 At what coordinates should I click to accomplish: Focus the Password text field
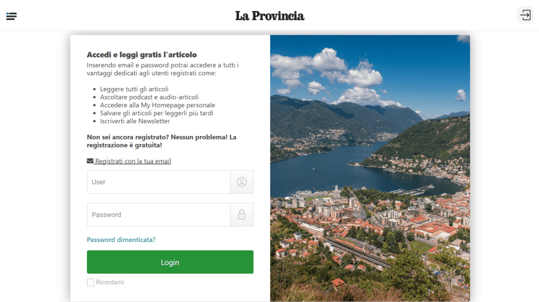(x=159, y=215)
